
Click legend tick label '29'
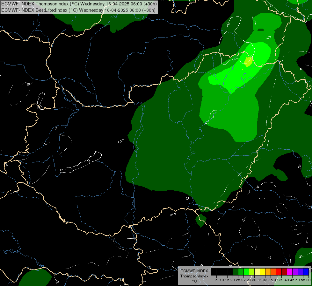click(249, 280)
